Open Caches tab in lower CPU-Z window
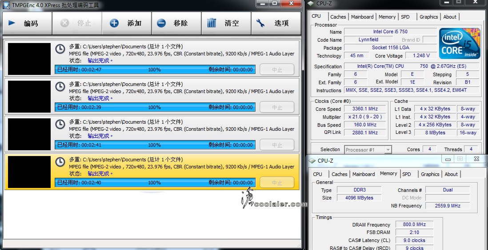 [339, 174]
